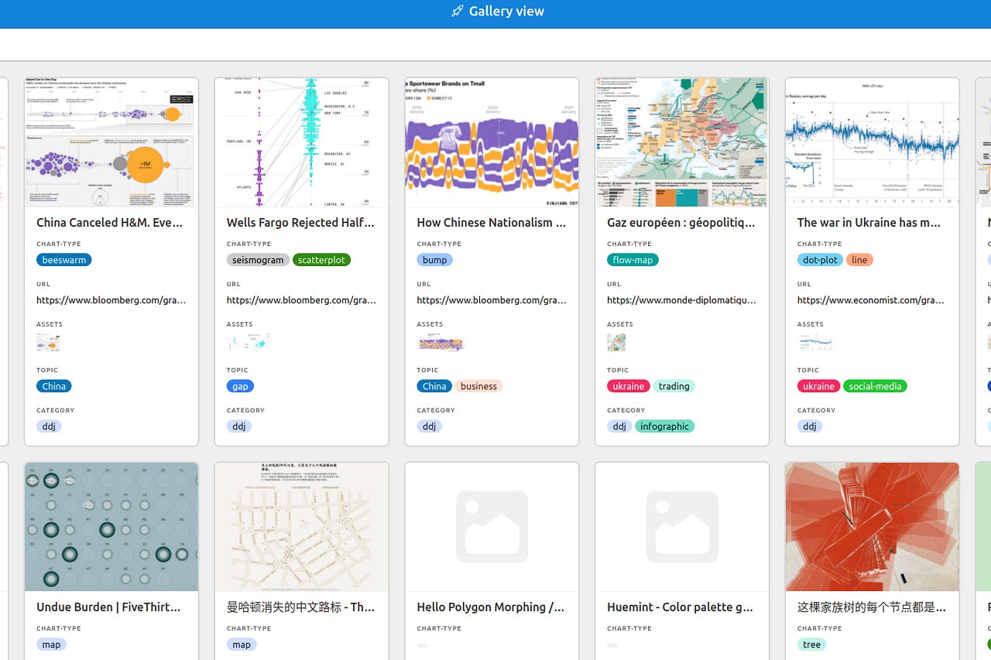Open the Bloomberg URL on China Canceled H&M card
Viewport: 991px width, 660px height.
click(x=111, y=300)
